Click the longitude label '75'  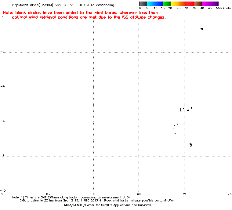(230, 194)
